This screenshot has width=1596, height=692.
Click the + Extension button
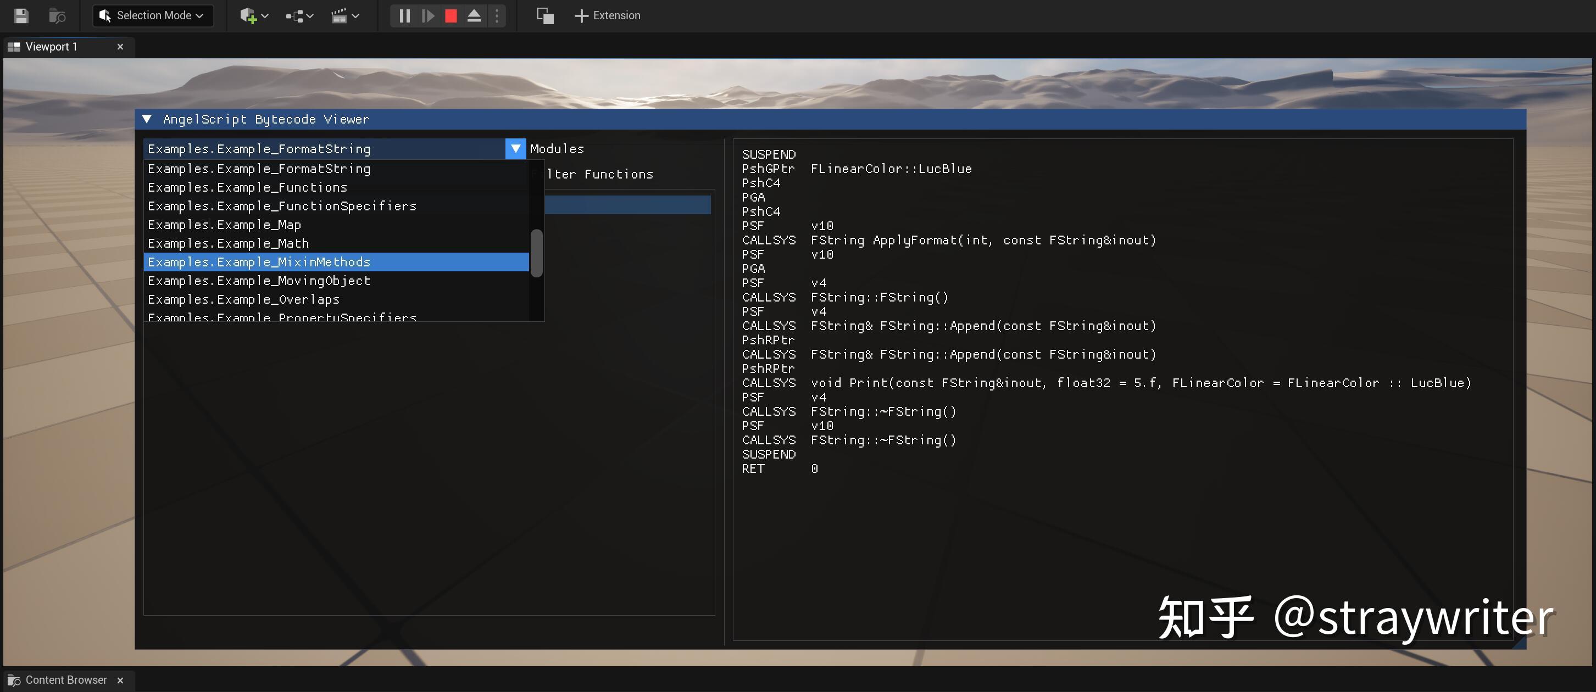[x=607, y=15]
